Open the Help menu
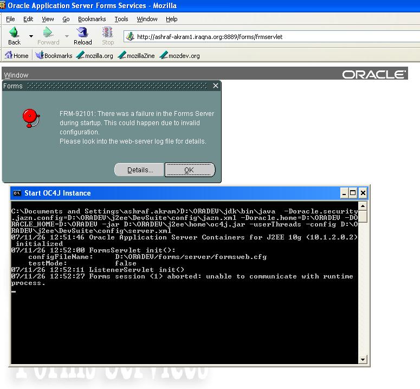This screenshot has width=420, height=389. pos(171,19)
